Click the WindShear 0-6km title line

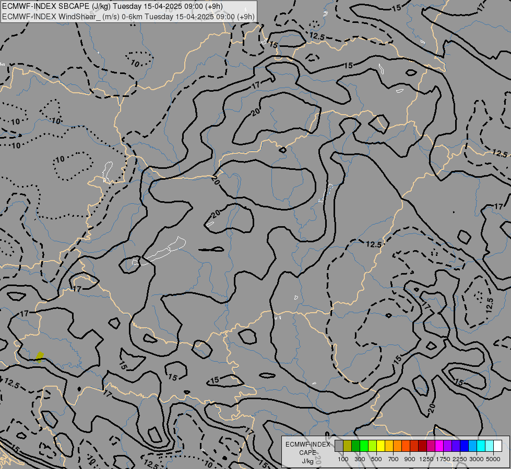(x=128, y=17)
